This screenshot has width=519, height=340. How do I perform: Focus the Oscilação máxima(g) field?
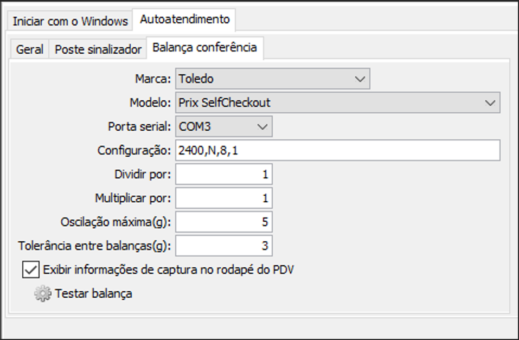coord(224,222)
